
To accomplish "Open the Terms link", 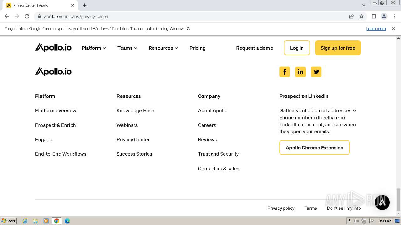I will tap(310, 208).
